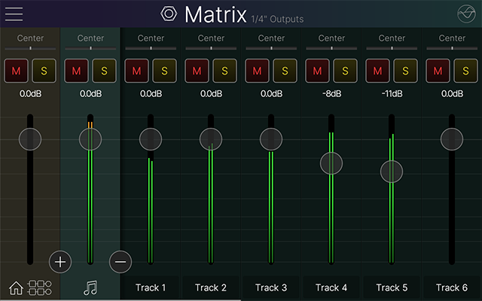Mute Track 5
This screenshot has width=482, height=301.
click(377, 71)
